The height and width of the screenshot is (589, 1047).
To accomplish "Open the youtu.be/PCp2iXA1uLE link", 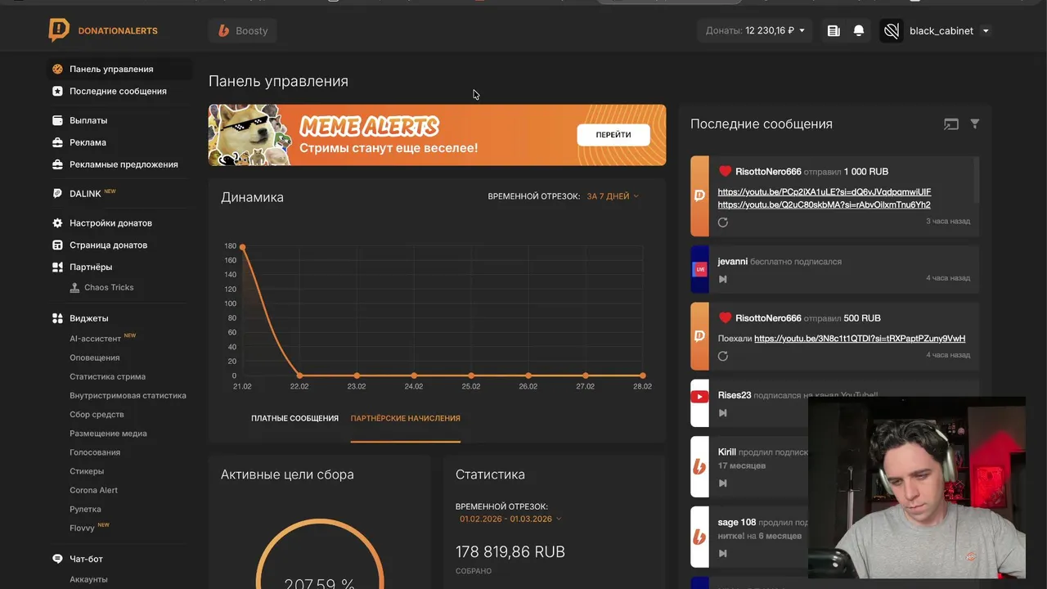I will tap(825, 192).
